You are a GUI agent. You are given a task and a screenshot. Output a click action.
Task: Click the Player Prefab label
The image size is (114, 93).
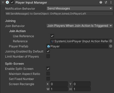[x=18, y=46]
